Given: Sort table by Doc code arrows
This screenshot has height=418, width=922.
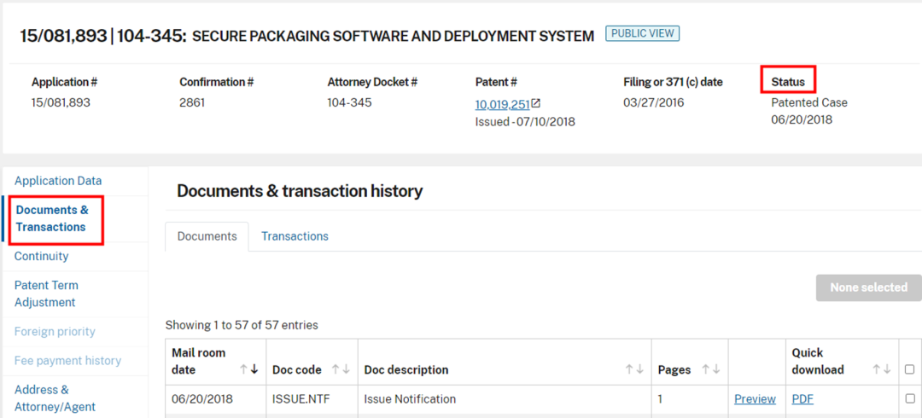Looking at the screenshot, I should (341, 369).
